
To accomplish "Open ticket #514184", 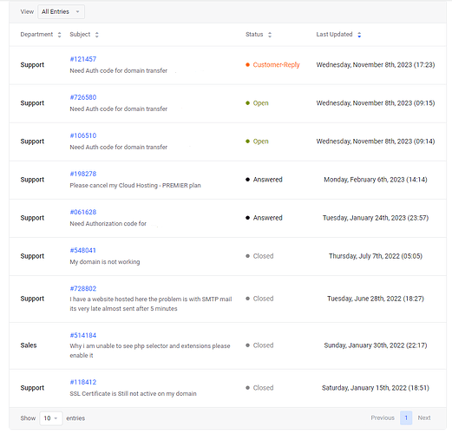I will point(83,335).
